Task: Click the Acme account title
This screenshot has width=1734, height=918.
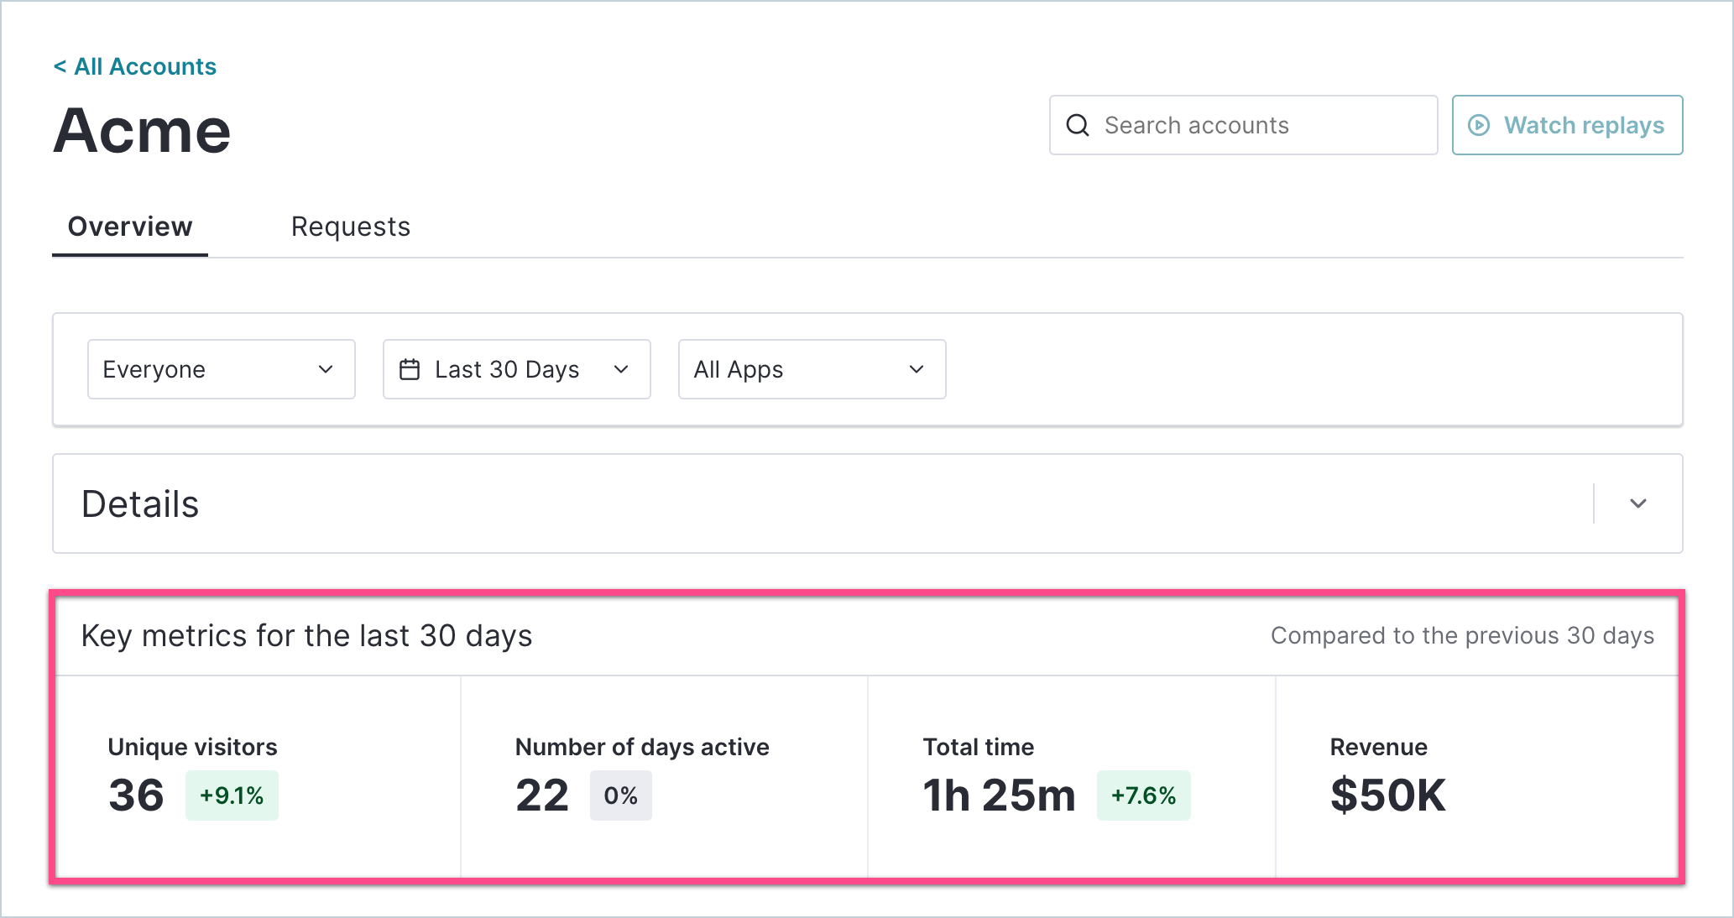Action: [142, 131]
